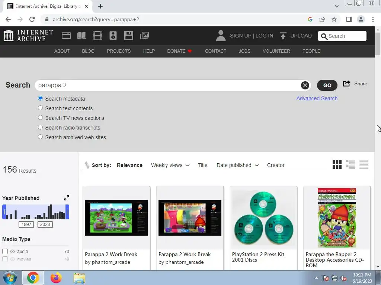The width and height of the screenshot is (381, 285).
Task: Sort results by Creator
Action: click(276, 165)
